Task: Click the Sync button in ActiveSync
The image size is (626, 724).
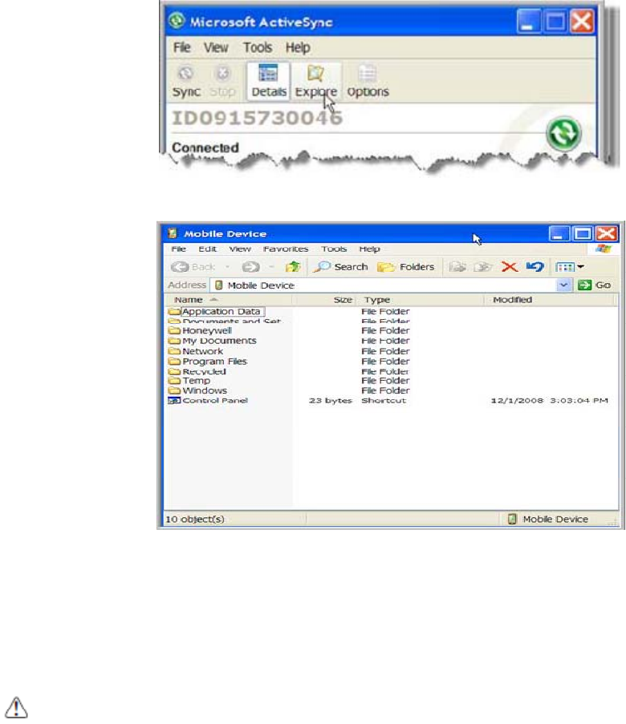Action: [x=186, y=81]
